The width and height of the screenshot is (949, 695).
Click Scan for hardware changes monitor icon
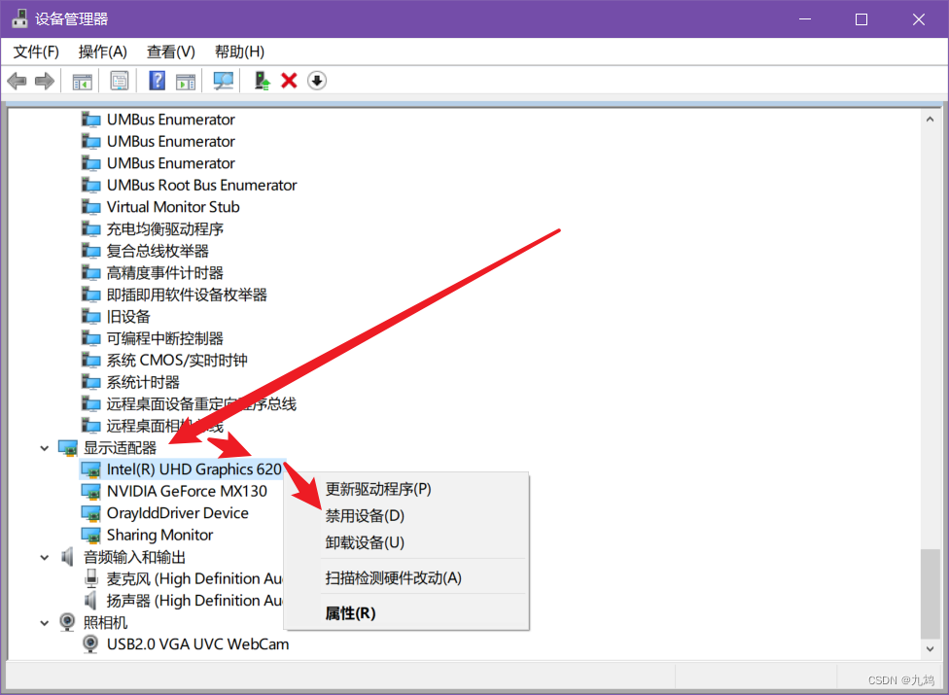point(224,81)
